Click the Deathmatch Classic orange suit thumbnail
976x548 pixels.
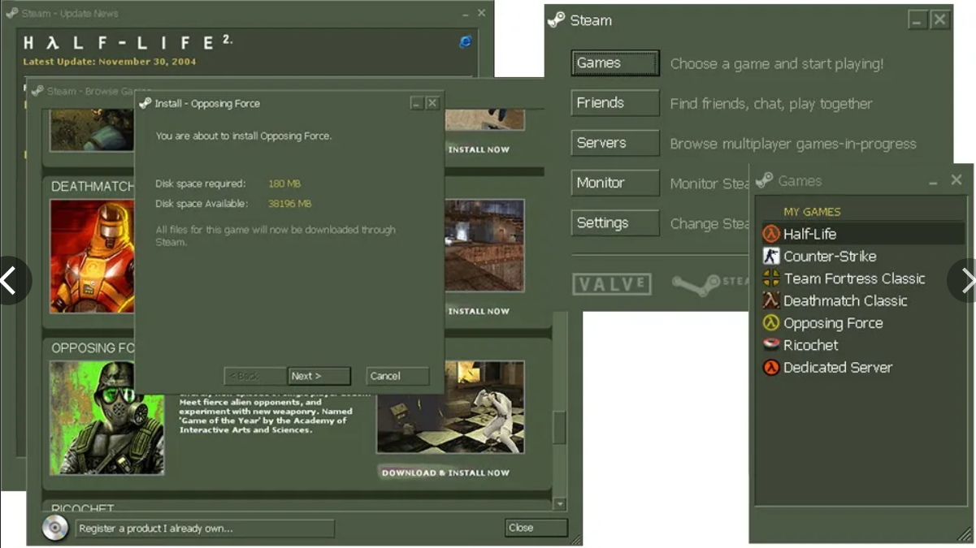92,257
